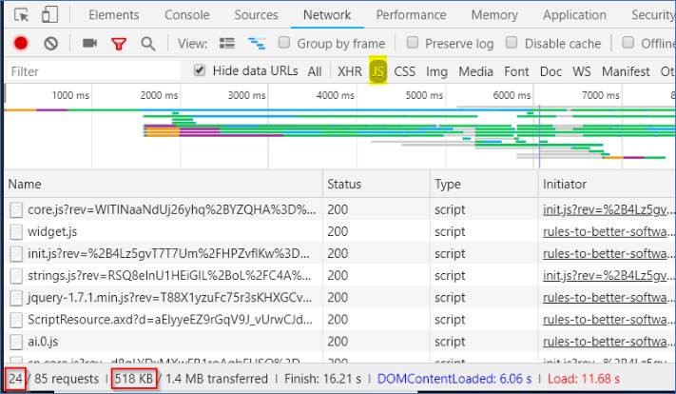Toggle the device toolbar icon
Viewport: 676px width, 394px height.
(x=49, y=15)
